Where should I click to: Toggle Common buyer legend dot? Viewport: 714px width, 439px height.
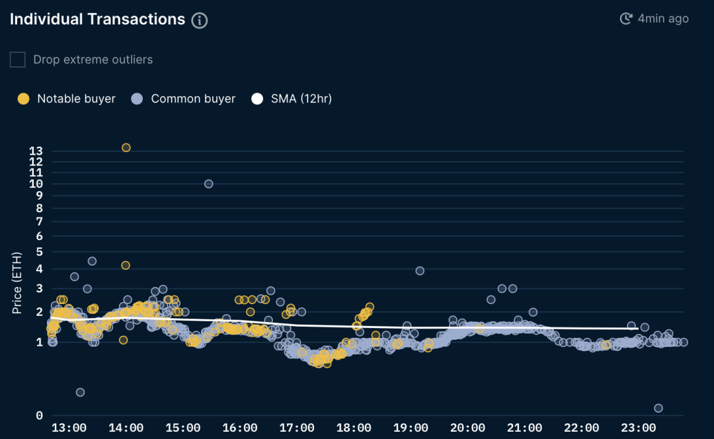[x=137, y=99]
